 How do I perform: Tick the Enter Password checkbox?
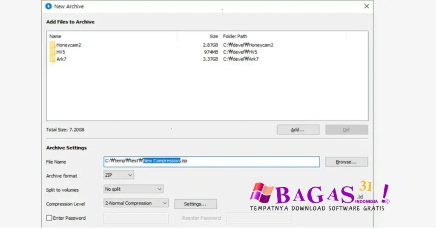[49, 218]
